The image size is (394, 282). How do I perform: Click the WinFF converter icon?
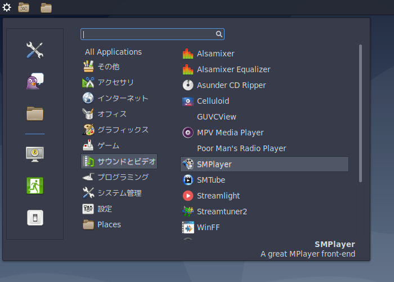coord(188,227)
